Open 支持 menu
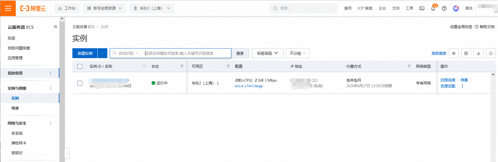498x162 pixels. point(396,8)
